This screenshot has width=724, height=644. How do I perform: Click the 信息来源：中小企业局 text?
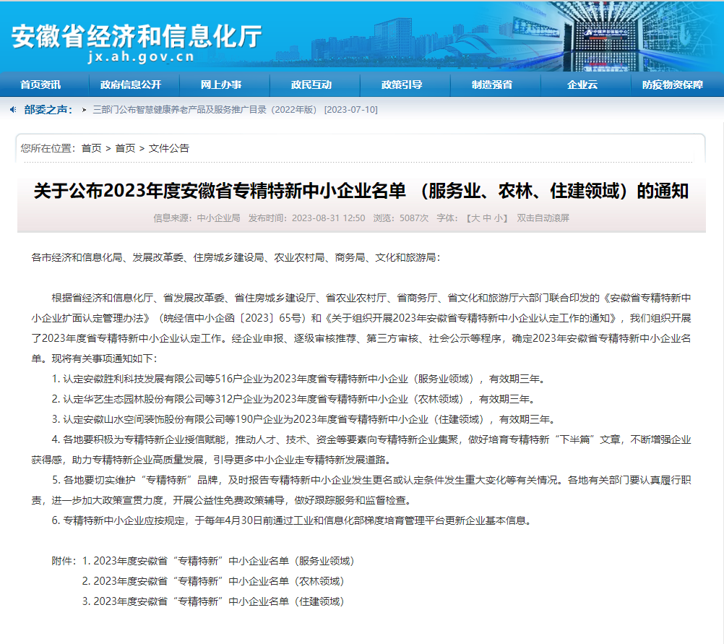coord(197,218)
